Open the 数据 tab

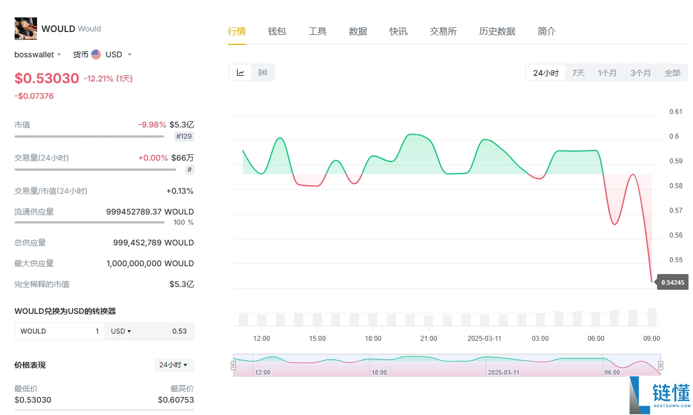[358, 31]
